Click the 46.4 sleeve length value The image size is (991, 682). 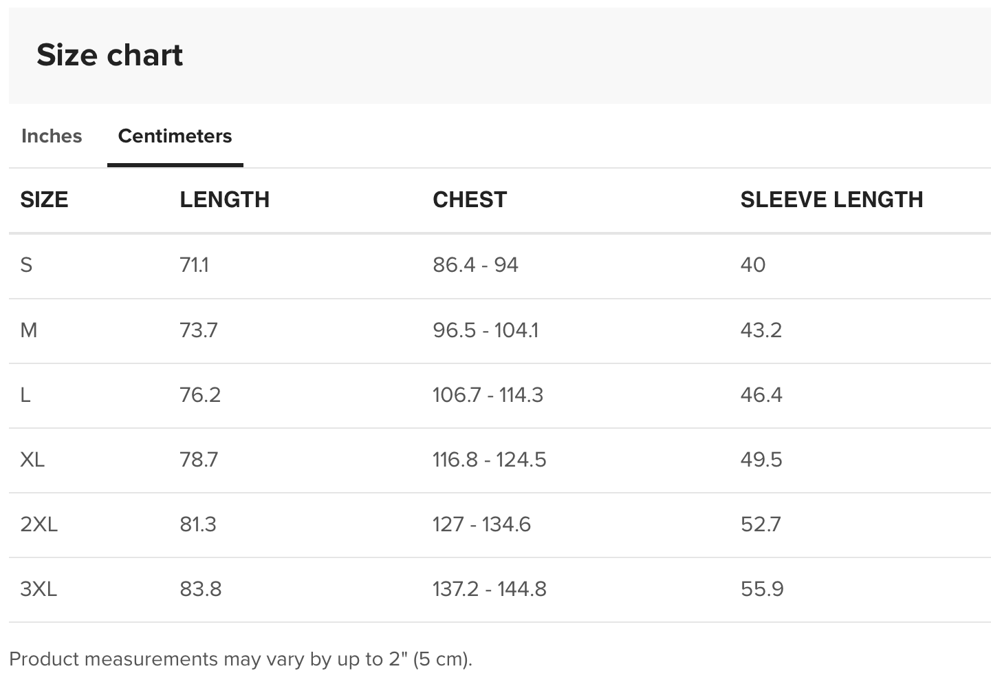pos(761,395)
